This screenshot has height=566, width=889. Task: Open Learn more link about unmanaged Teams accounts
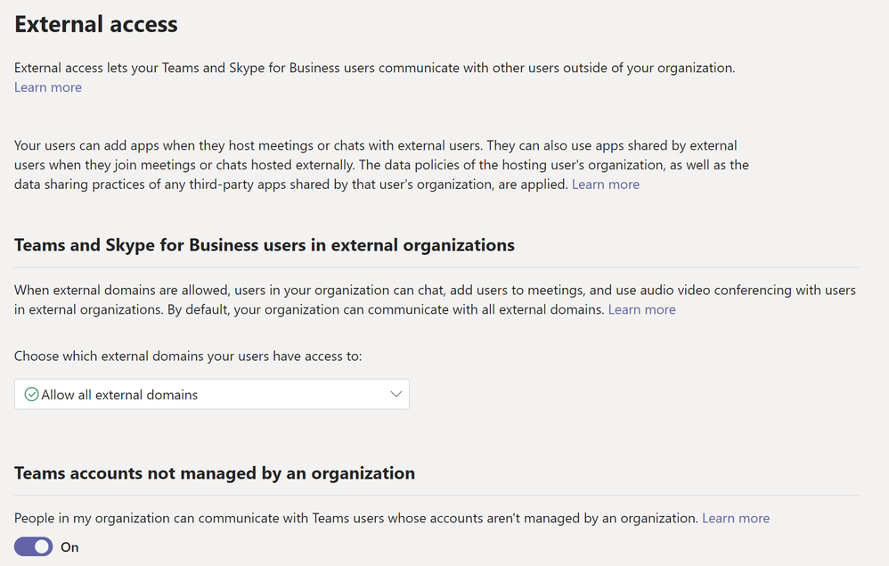pos(736,519)
